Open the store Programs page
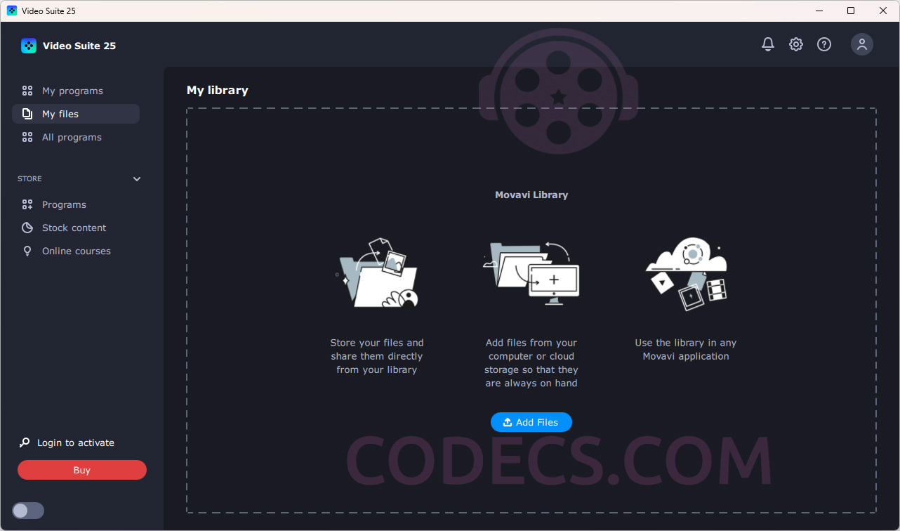Viewport: 900px width, 531px height. pos(76,204)
